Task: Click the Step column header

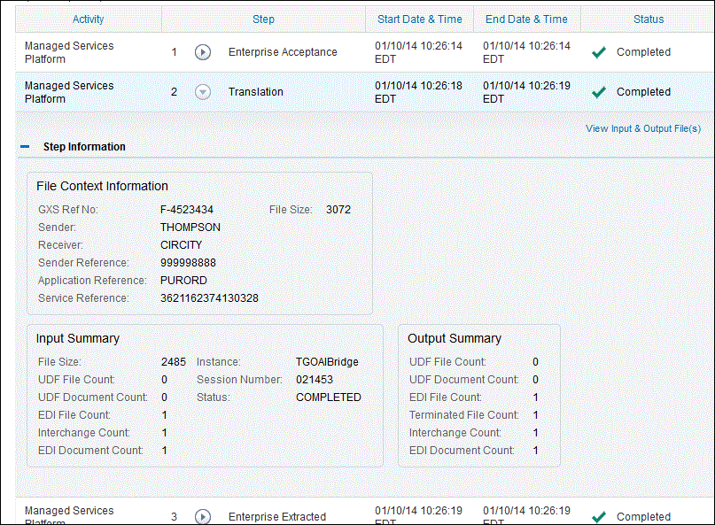Action: pos(263,19)
